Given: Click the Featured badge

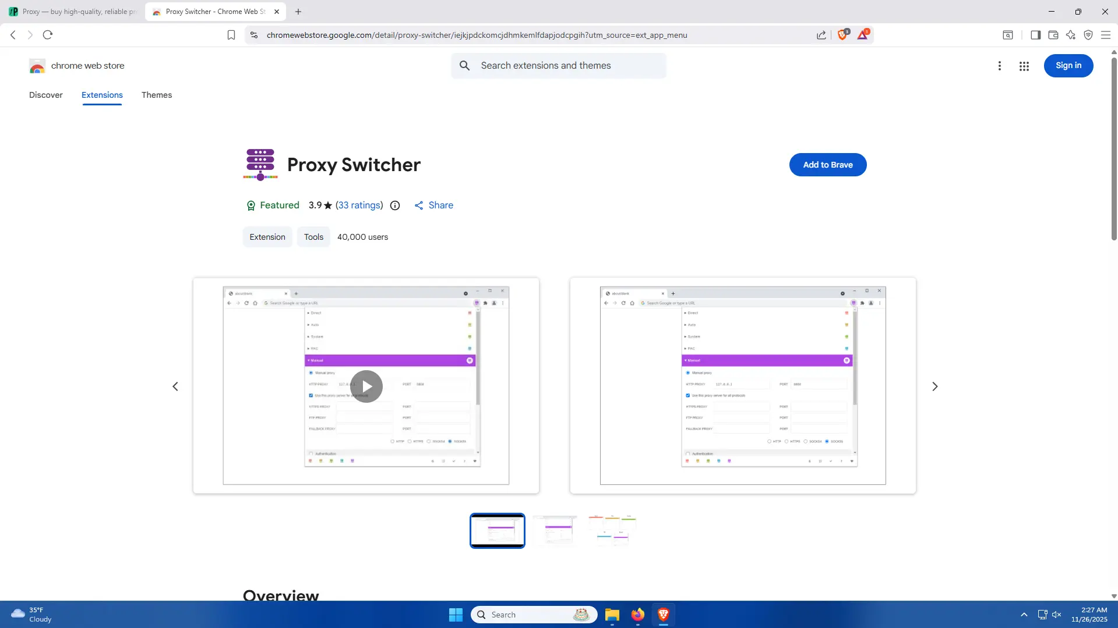Looking at the screenshot, I should tap(273, 205).
